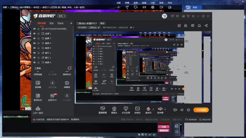Toggle visibility of GOTVG(UID:6330486) source
The width and height of the screenshot is (246, 138).
point(34,29)
